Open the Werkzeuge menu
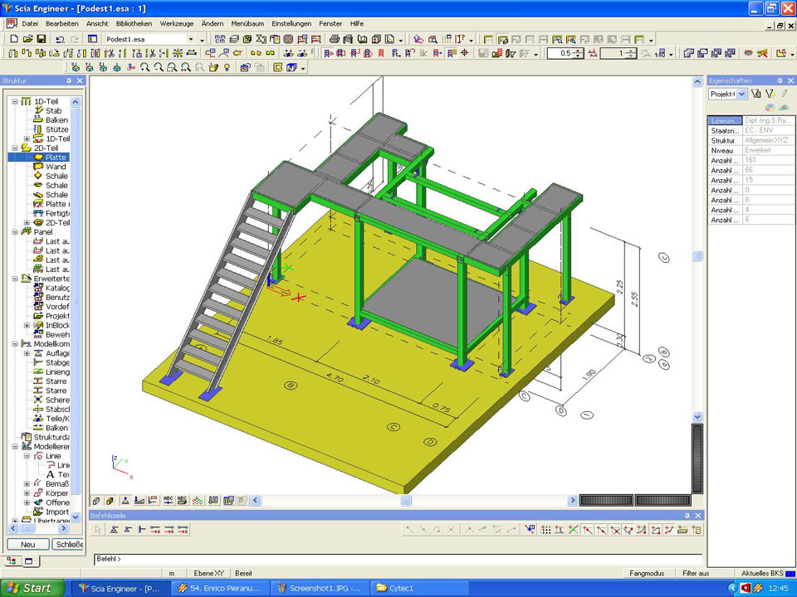 [177, 24]
